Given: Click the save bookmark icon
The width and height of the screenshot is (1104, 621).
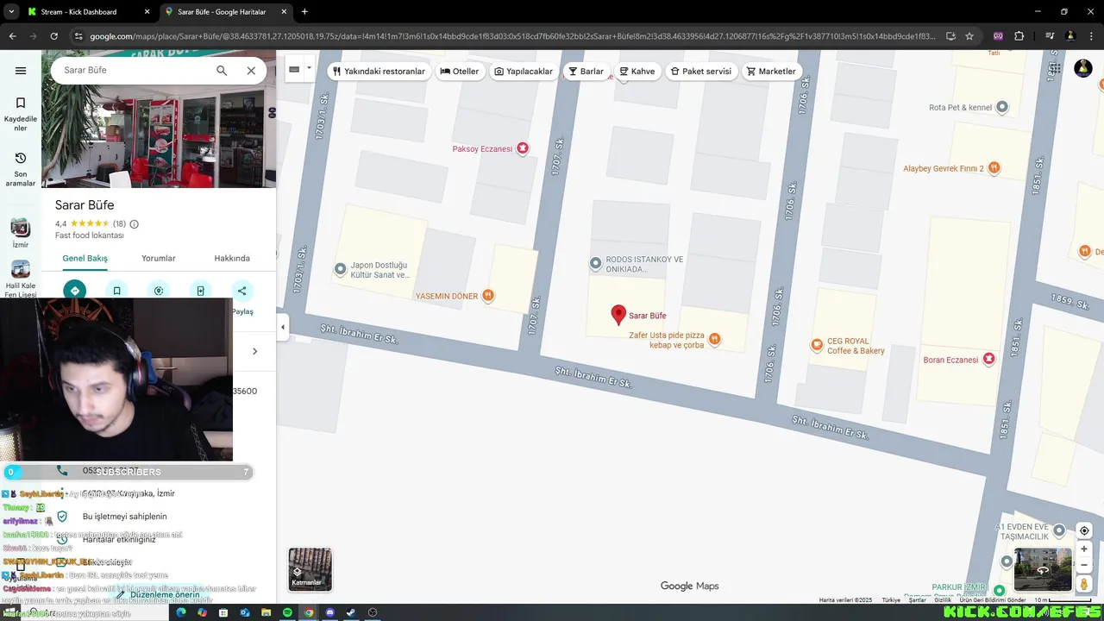Looking at the screenshot, I should [116, 291].
